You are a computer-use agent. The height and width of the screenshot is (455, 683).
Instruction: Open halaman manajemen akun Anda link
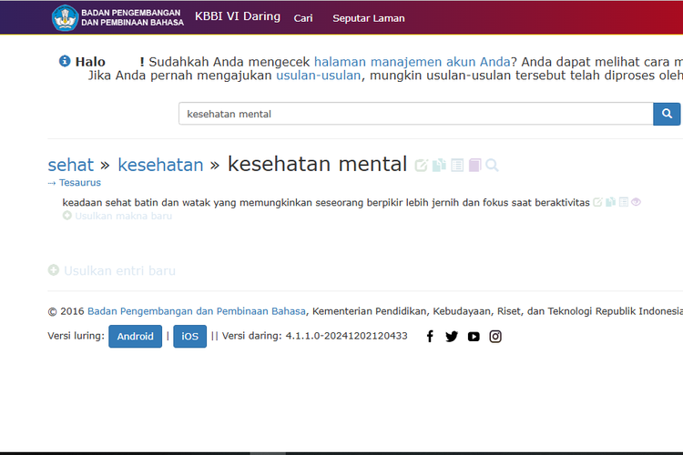tap(412, 62)
